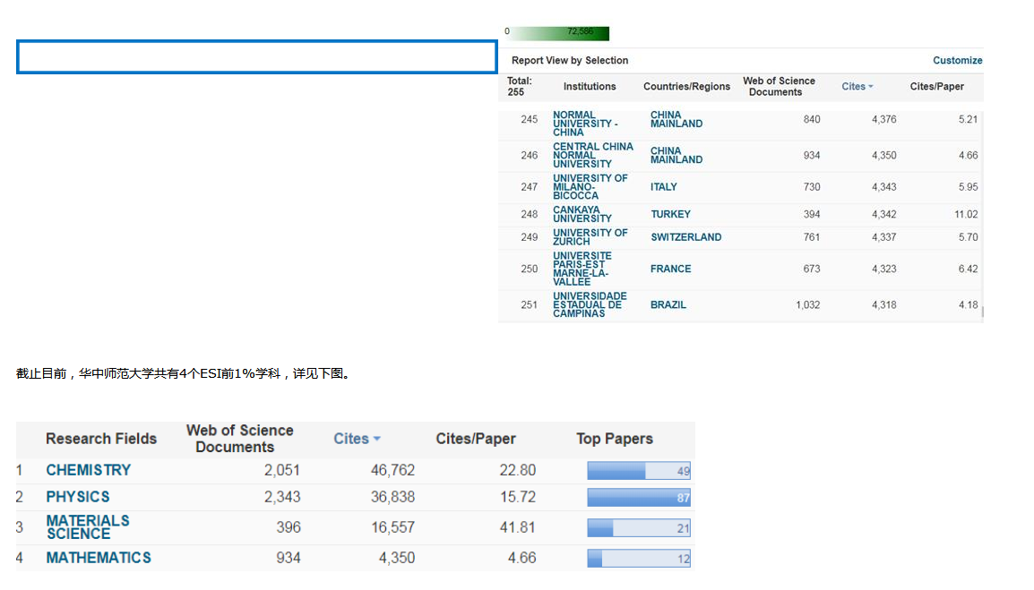Click the Materials Science top papers bar showing 21
1034x590 pixels.
(x=638, y=528)
